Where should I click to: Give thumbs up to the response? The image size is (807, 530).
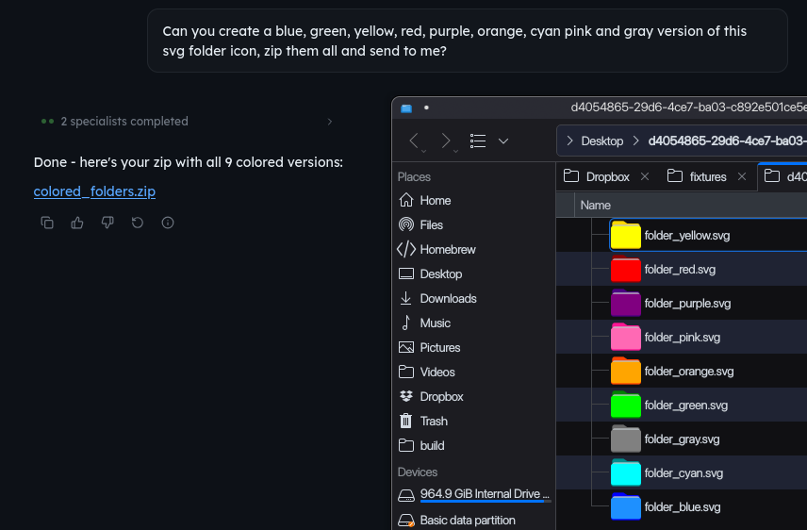pyautogui.click(x=77, y=223)
